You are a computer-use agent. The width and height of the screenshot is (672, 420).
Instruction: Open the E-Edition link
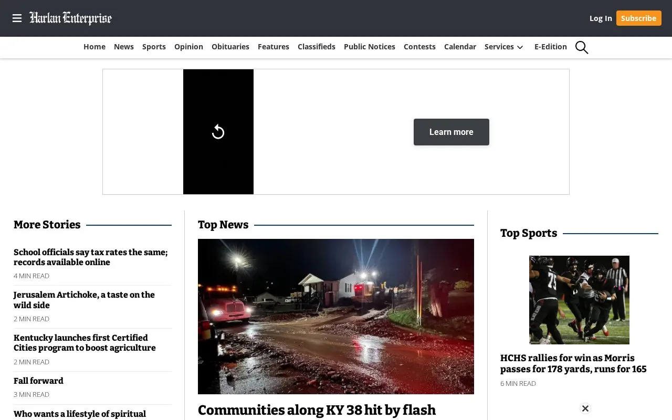551,47
